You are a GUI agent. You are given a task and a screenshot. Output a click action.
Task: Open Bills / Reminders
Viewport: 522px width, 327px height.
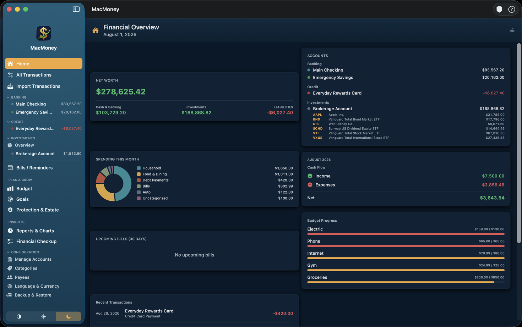pyautogui.click(x=44, y=168)
